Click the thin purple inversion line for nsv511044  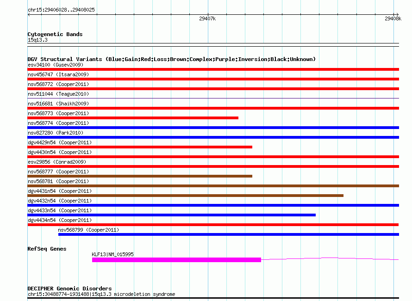point(213,98)
